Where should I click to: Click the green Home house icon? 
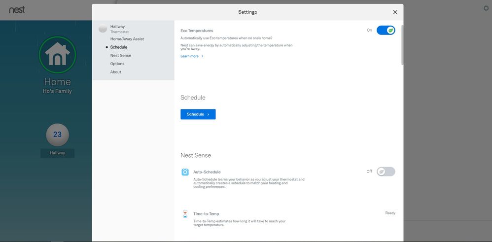pyautogui.click(x=57, y=55)
